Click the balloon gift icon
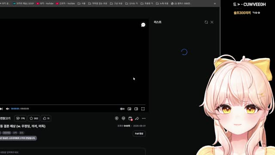Viewport: 275px width, 155px height. (116, 118)
